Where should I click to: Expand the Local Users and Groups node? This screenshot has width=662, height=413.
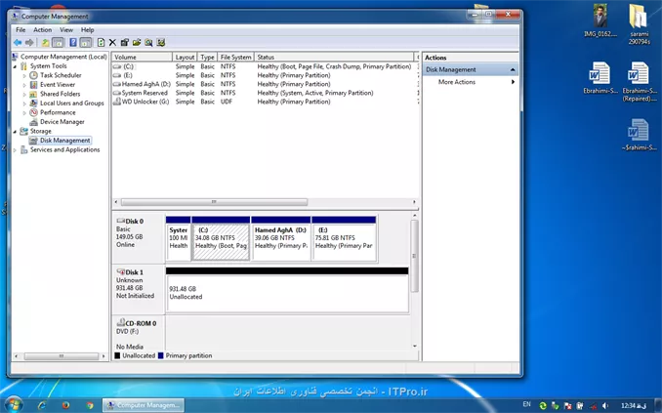pyautogui.click(x=24, y=103)
